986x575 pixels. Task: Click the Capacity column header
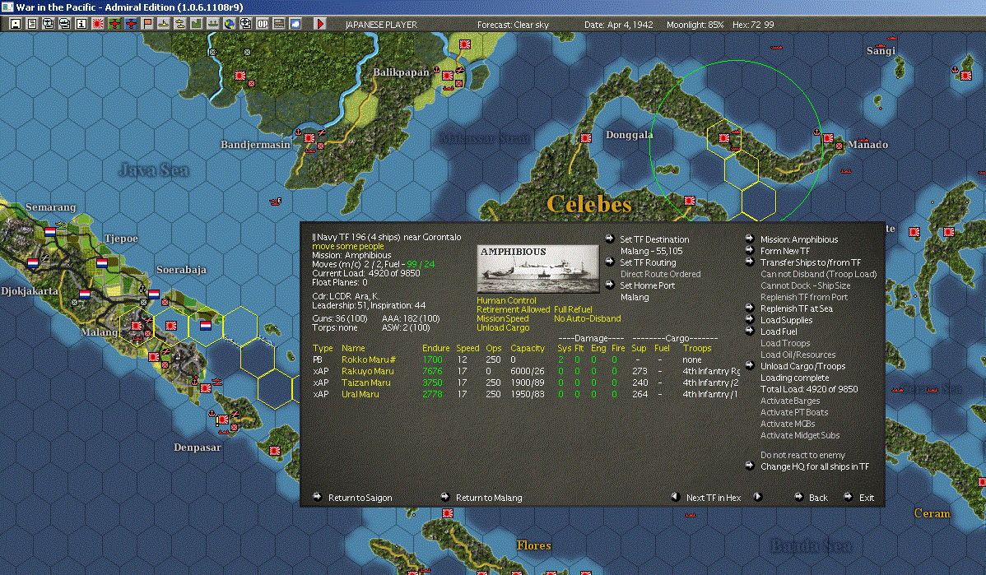[528, 348]
